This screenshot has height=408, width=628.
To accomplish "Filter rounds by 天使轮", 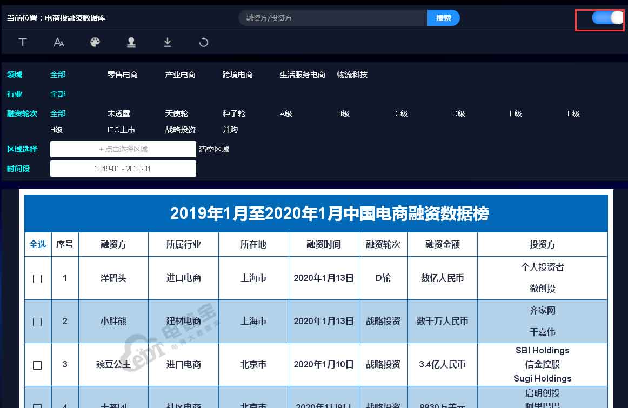I will (x=176, y=113).
